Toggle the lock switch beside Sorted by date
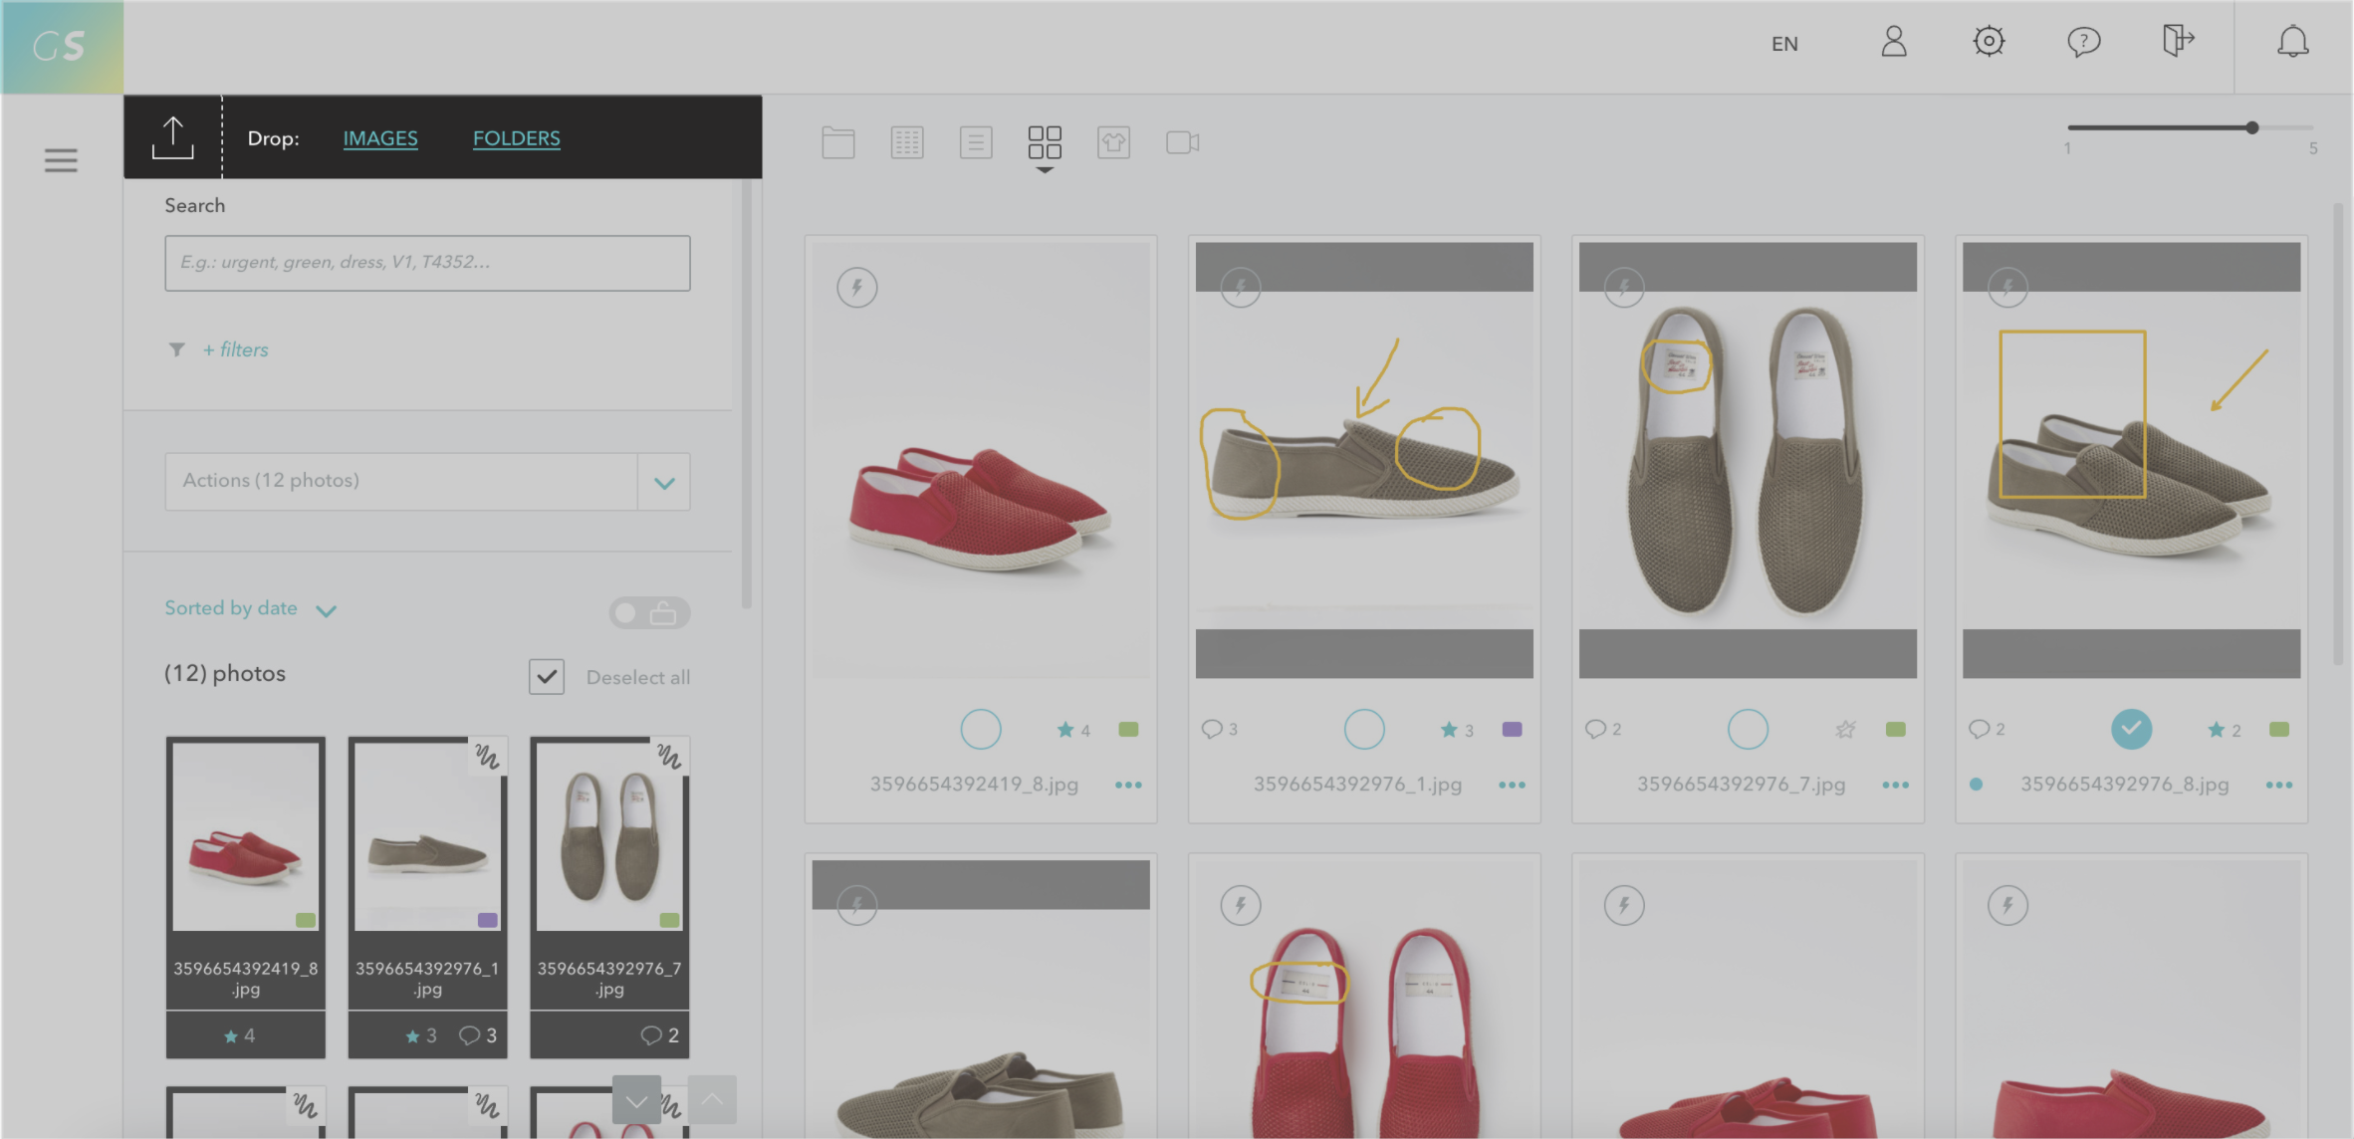 649,613
